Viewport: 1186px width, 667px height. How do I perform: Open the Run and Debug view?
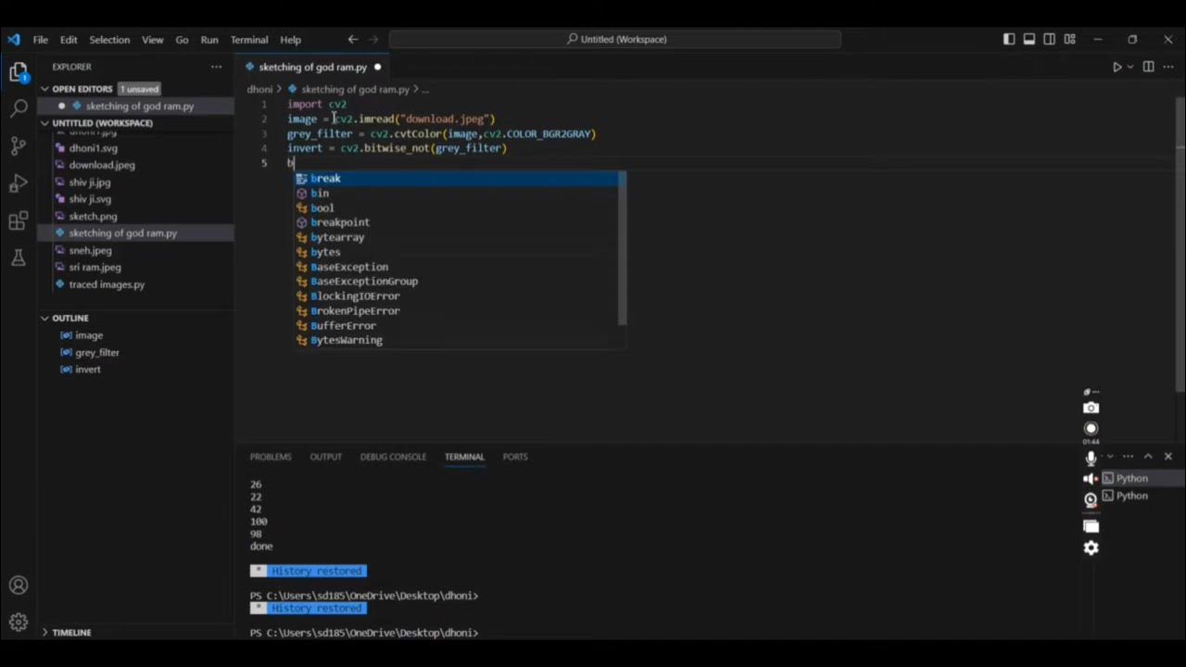click(19, 183)
